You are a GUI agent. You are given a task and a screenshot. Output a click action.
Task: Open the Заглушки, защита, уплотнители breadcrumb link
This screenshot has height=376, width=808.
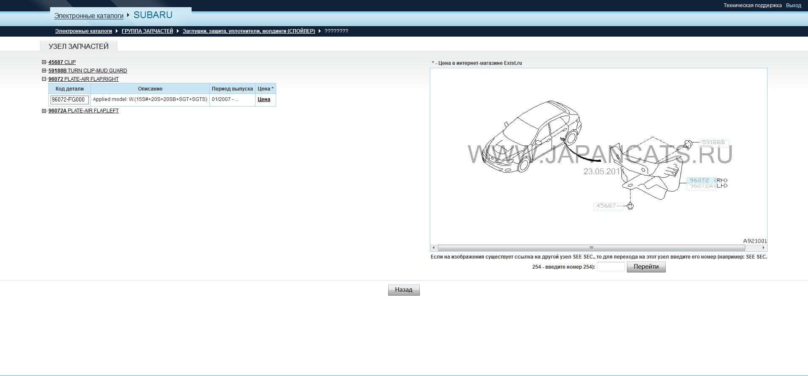point(249,31)
